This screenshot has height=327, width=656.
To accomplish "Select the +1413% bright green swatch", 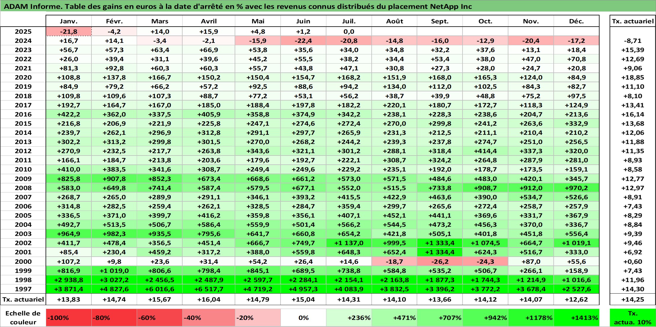I will (x=576, y=318).
